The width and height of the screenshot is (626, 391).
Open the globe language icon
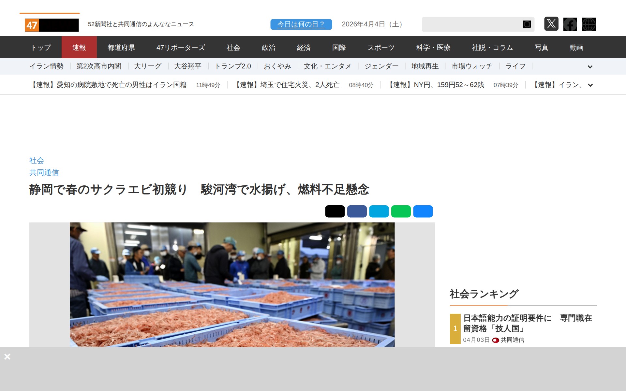(589, 24)
